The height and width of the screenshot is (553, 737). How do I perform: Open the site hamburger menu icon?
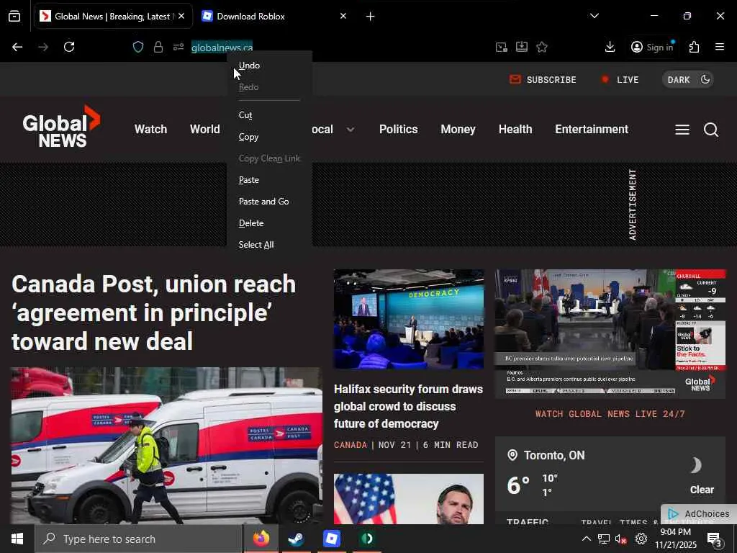[682, 130]
